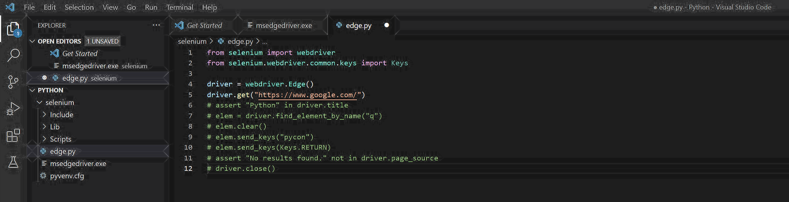
Task: Click the 1 UNSAVED badge
Action: pos(102,41)
